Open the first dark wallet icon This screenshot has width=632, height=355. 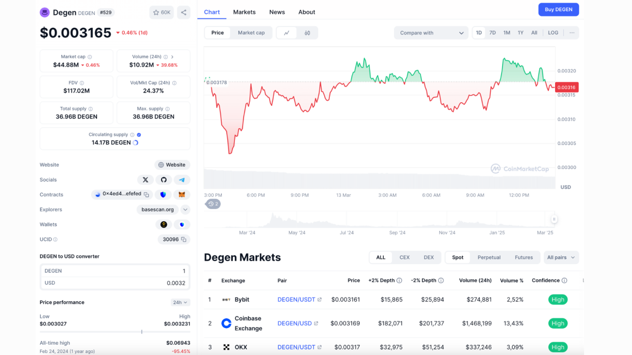tap(164, 224)
